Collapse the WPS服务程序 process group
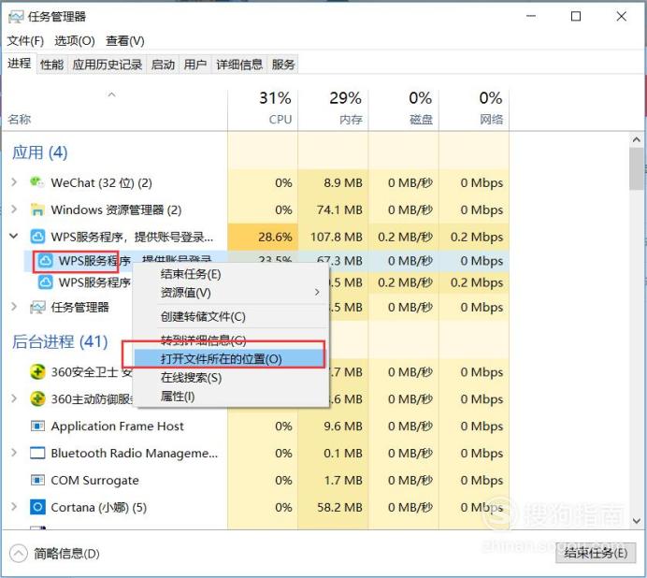 tap(14, 236)
